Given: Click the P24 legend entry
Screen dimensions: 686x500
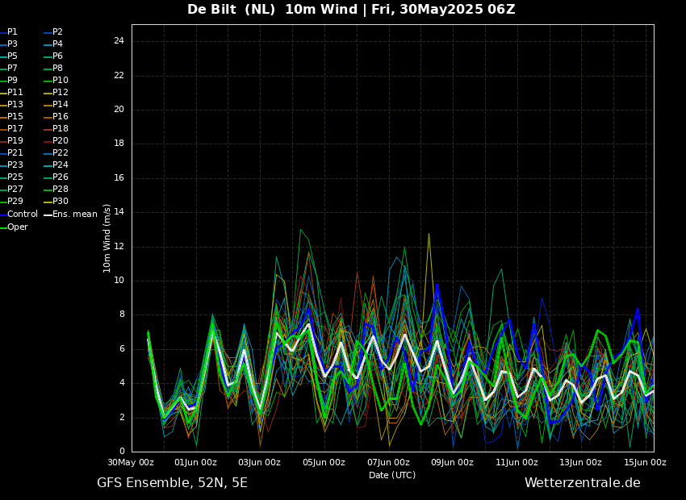Looking at the screenshot, I should pyautogui.click(x=60, y=165).
